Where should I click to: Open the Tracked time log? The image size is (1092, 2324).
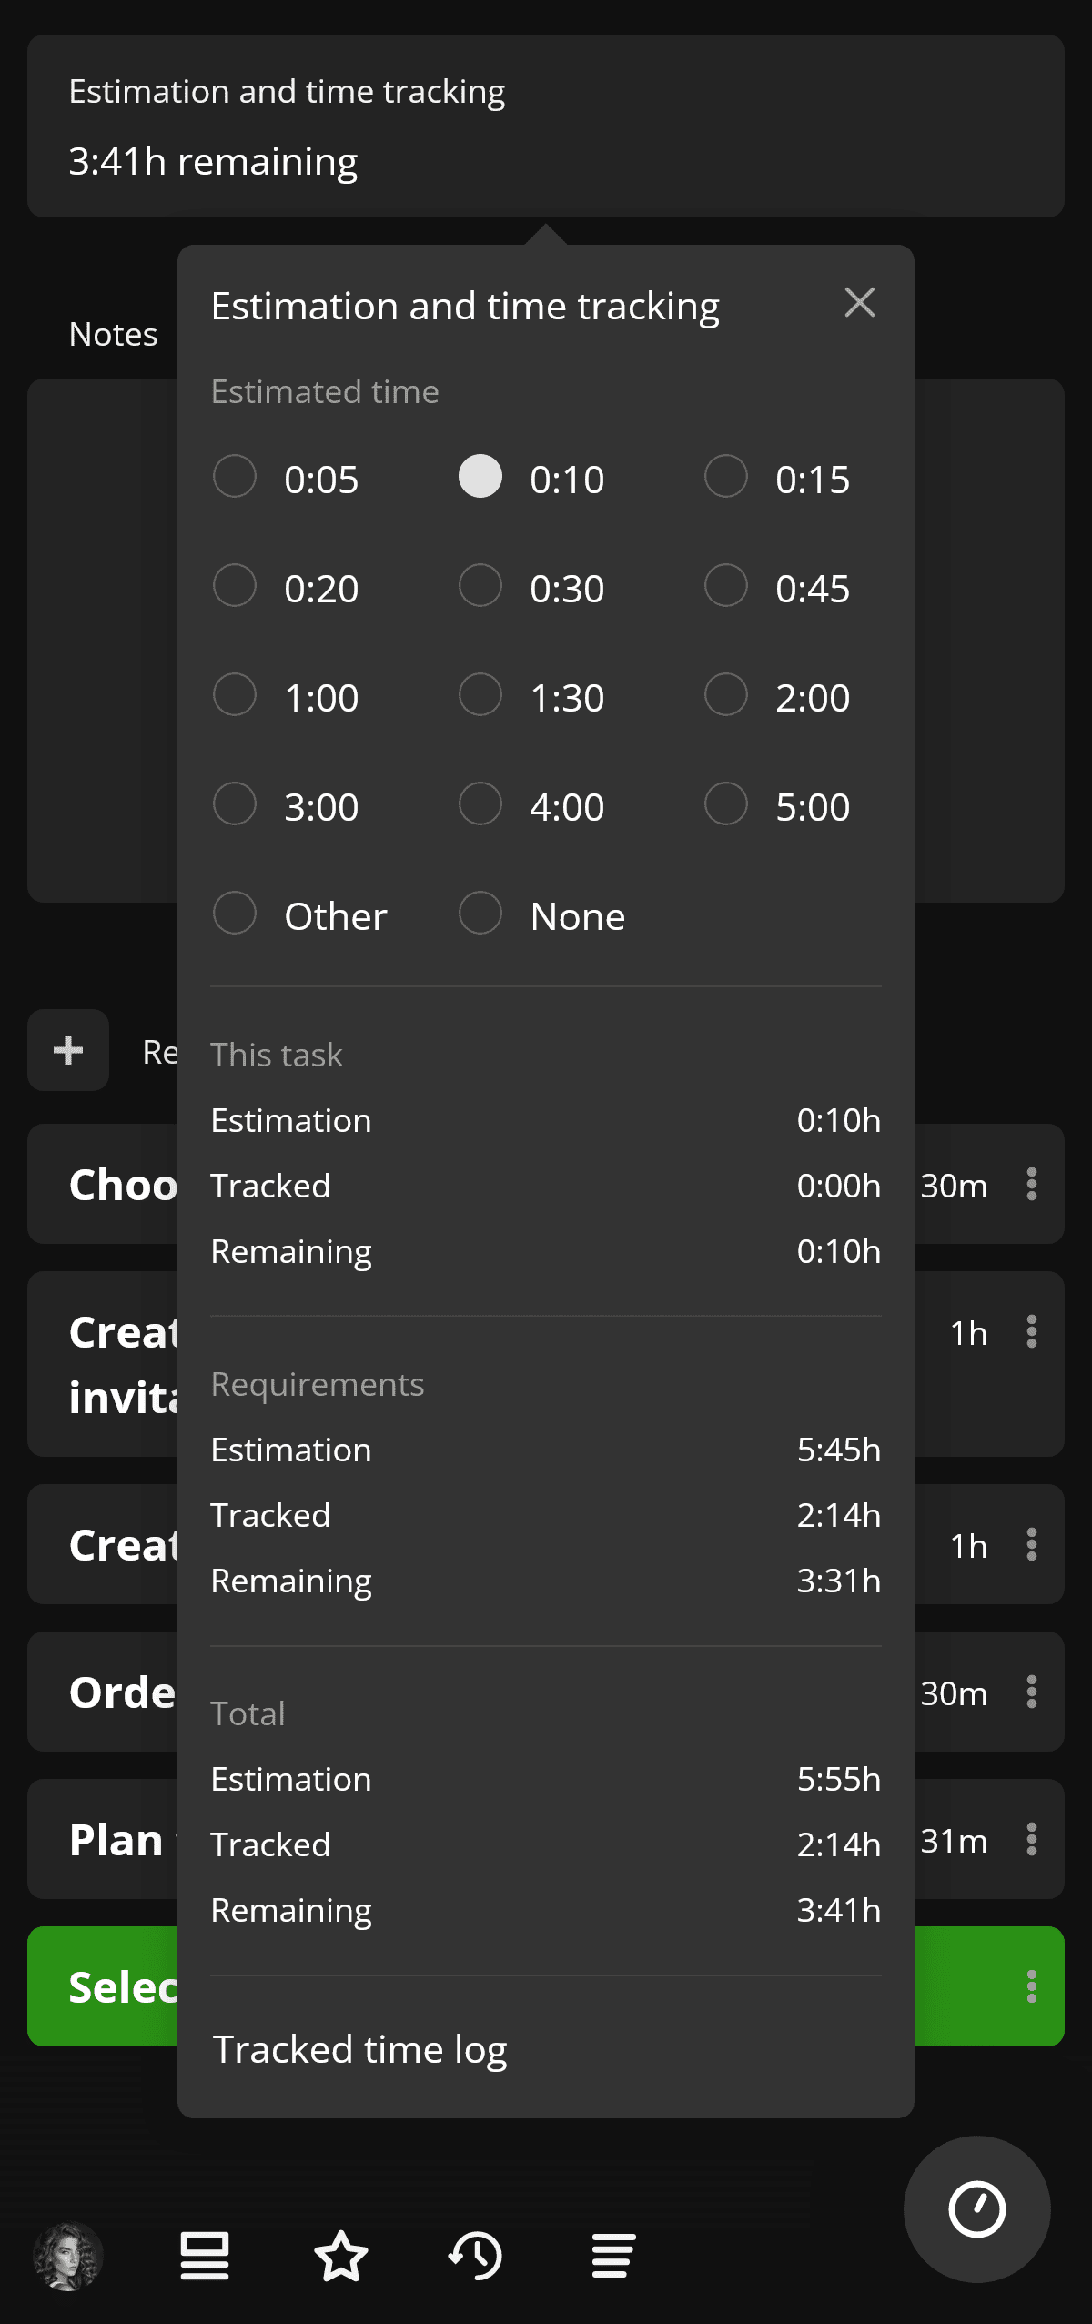point(359,2049)
